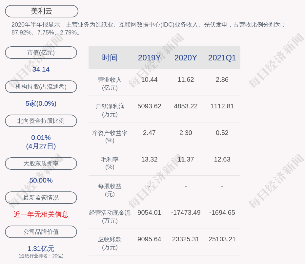Select gross margin value 12.63
Screen dimensions: 305x264
[x=222, y=160]
